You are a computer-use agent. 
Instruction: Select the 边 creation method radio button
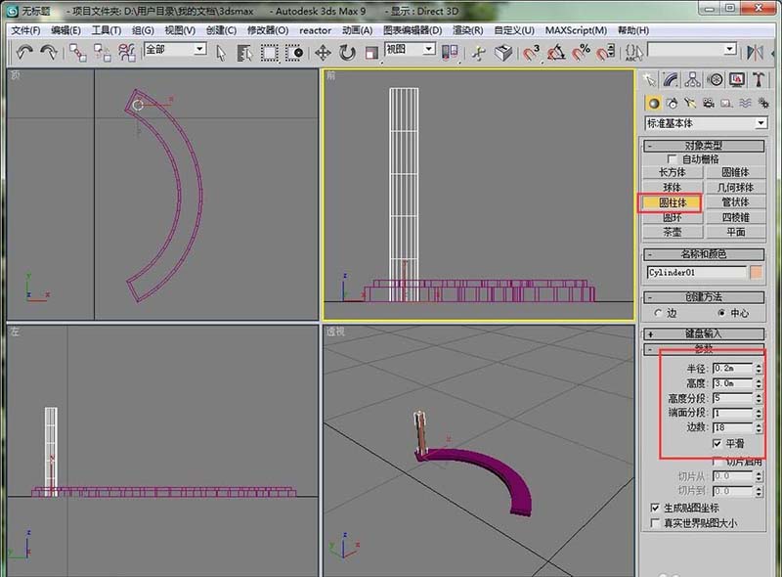[x=658, y=313]
